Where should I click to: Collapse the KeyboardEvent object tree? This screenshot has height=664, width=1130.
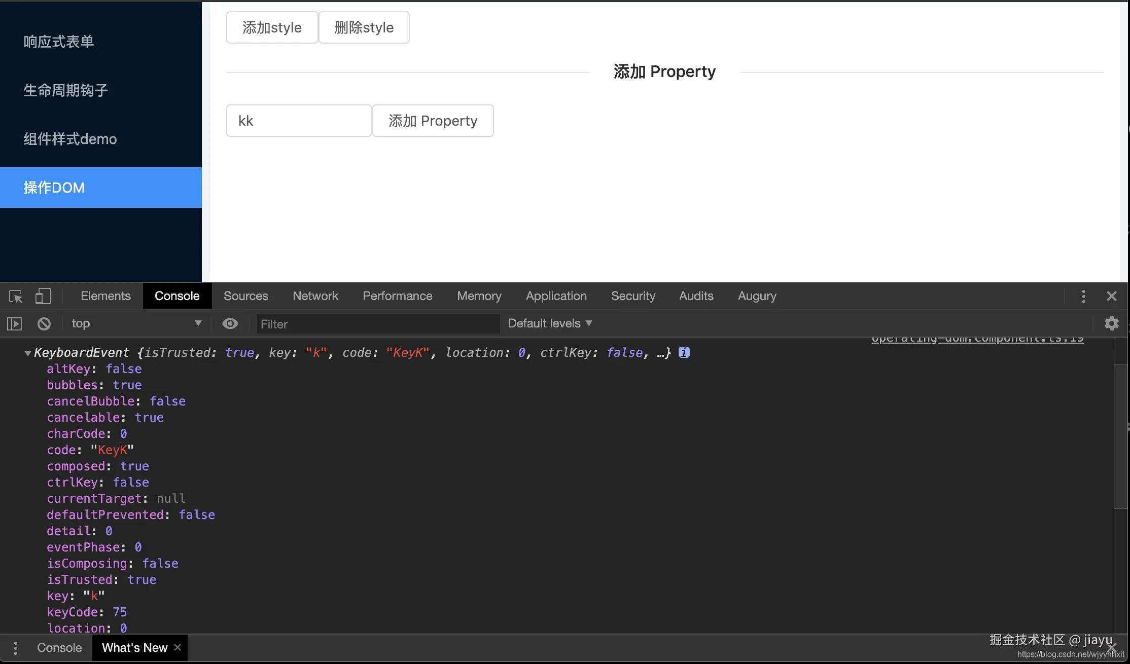(x=27, y=353)
